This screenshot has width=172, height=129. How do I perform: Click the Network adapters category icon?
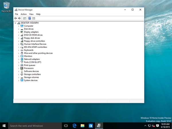(22, 59)
